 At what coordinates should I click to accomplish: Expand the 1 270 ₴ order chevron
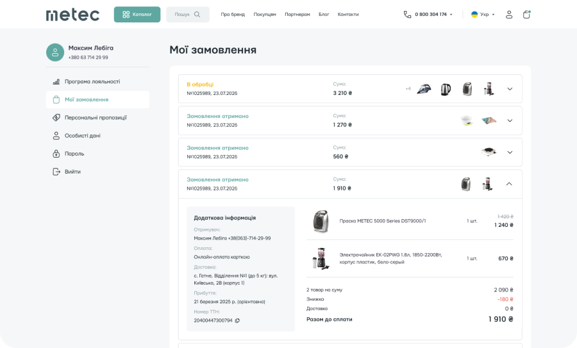510,120
